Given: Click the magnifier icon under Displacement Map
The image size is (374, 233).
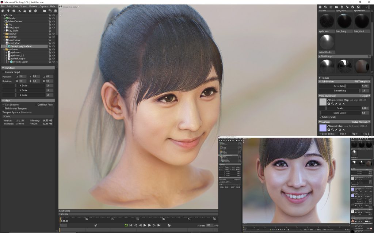Looking at the screenshot, I should 332,104.
